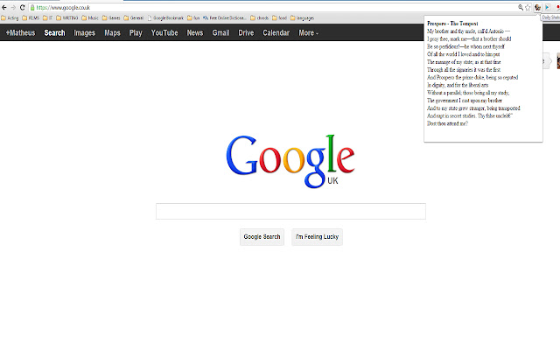Reload the page with the refresh icon
The image size is (560, 350).
22,8
